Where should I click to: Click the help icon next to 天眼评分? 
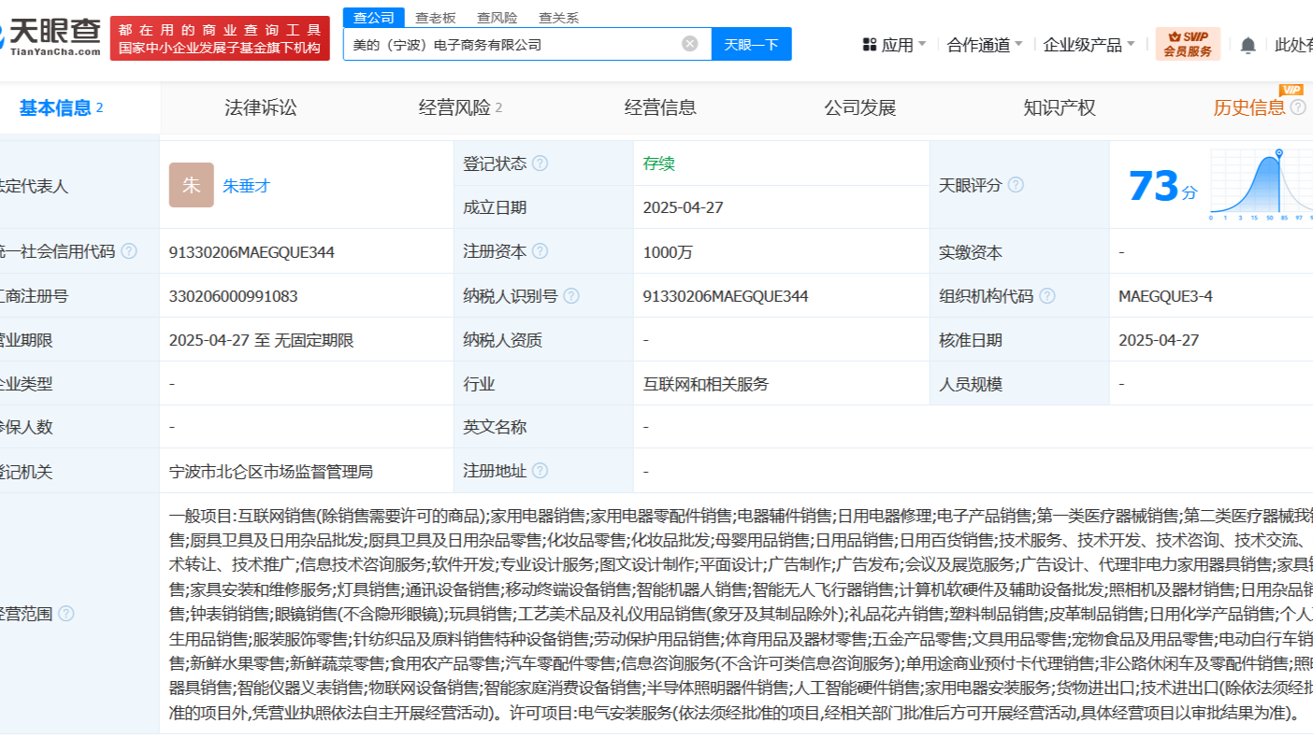point(1016,185)
